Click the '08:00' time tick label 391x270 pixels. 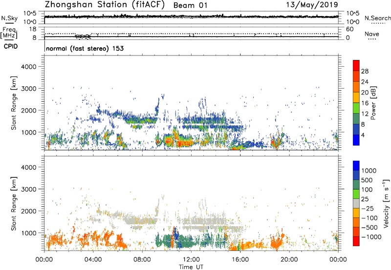(142, 260)
